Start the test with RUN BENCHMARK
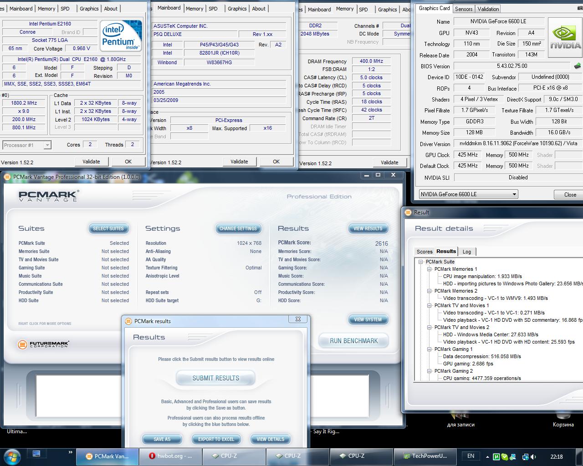Viewport: 583px width, 466px height. coord(354,340)
